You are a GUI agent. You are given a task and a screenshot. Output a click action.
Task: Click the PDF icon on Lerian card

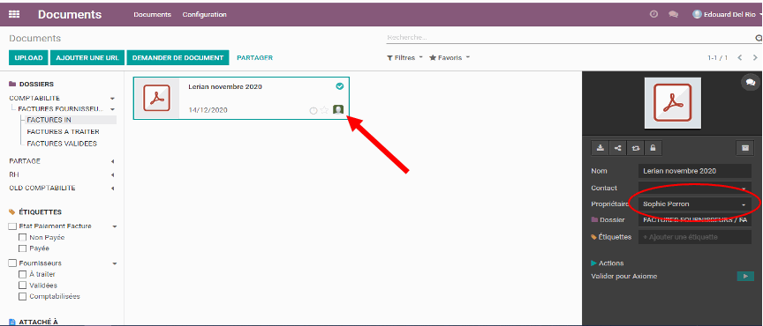click(156, 98)
